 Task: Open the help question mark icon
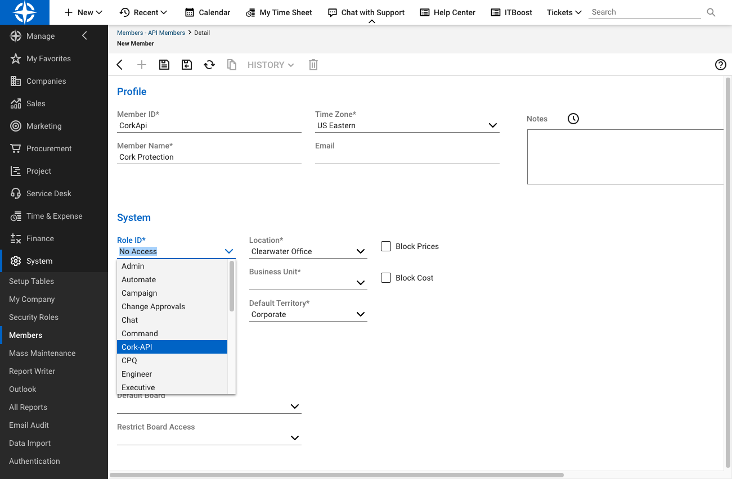pos(721,65)
